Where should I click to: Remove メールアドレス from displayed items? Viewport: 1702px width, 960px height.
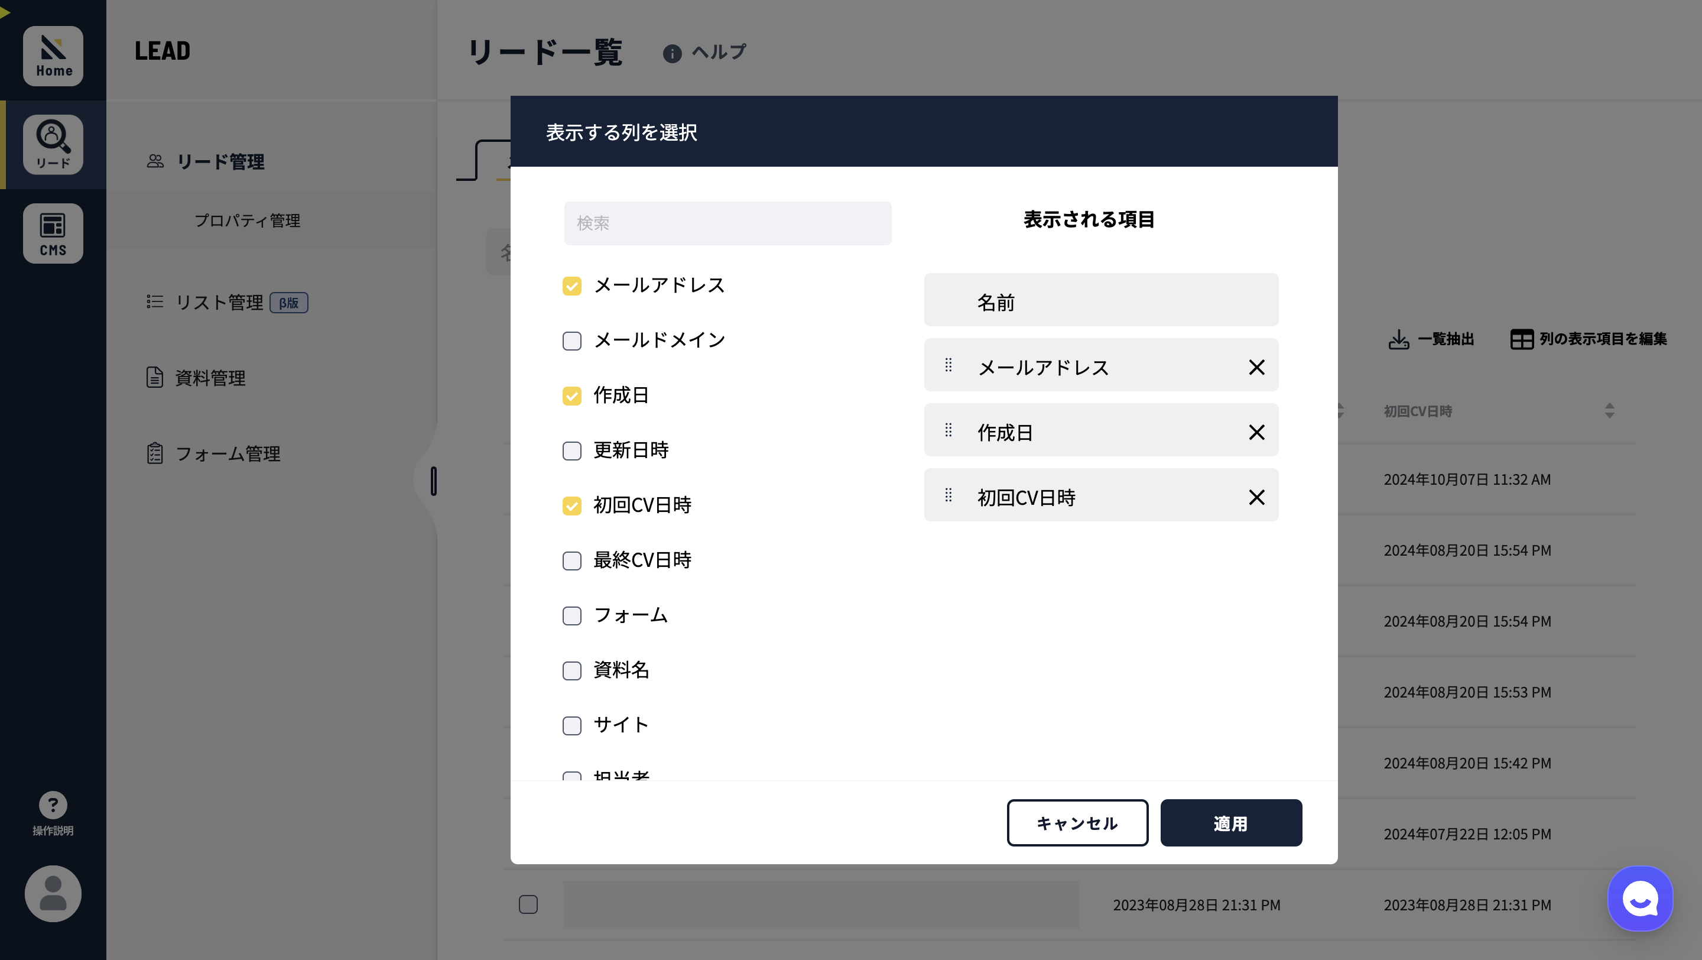point(1256,367)
